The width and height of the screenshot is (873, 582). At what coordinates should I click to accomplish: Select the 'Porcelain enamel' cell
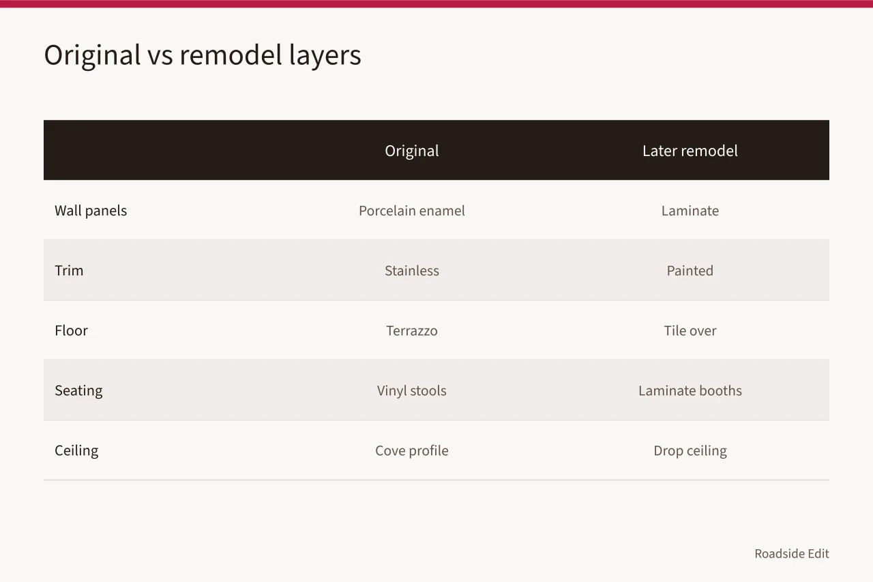(x=412, y=211)
